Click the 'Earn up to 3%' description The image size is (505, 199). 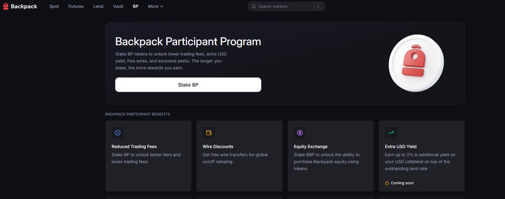420,162
